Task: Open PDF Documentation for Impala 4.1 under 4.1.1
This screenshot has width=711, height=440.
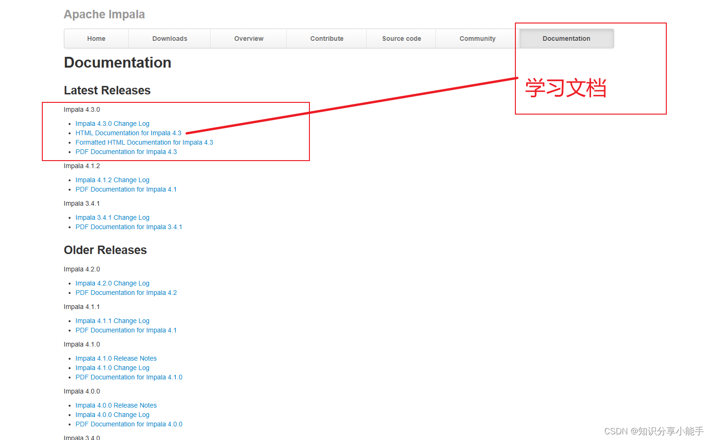Action: click(x=126, y=330)
